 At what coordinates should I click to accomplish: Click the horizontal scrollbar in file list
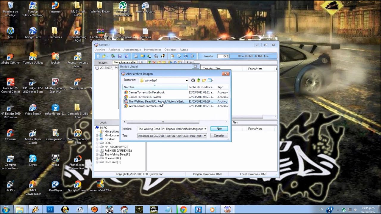tap(163, 122)
